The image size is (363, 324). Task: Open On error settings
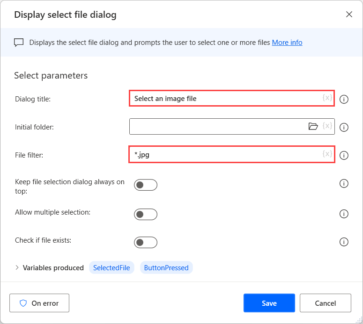click(x=39, y=303)
